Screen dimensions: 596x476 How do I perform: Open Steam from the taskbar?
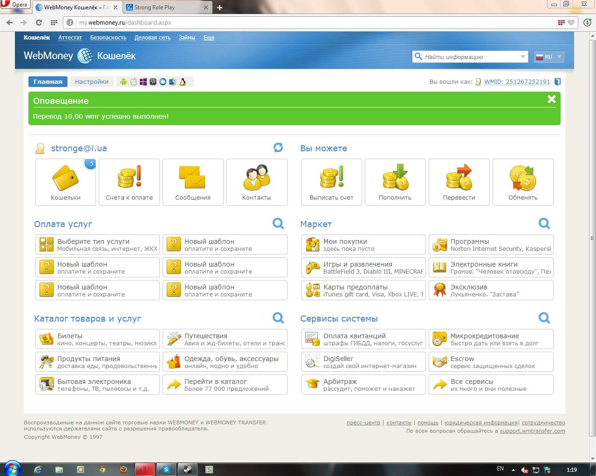pos(188,469)
